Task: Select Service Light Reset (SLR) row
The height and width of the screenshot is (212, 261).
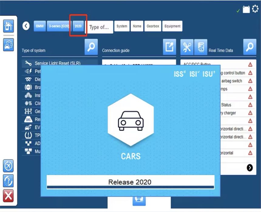Action: pyautogui.click(x=60, y=63)
